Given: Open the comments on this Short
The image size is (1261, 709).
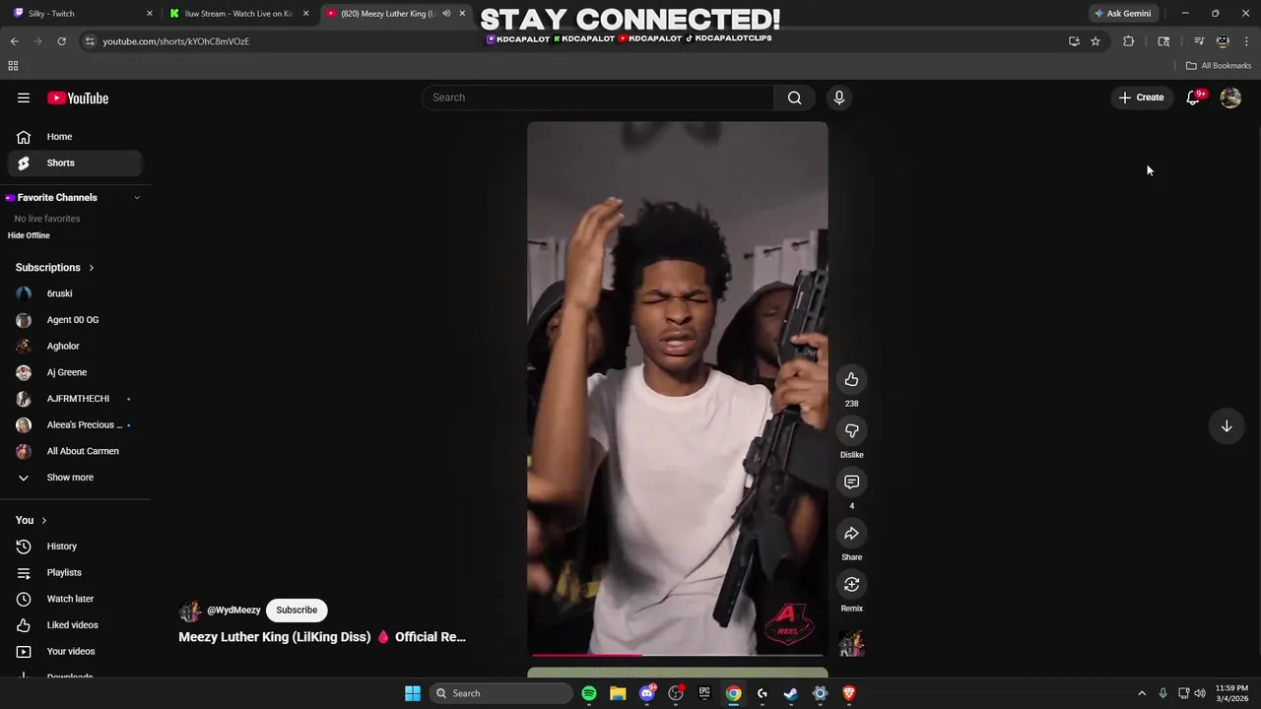Looking at the screenshot, I should pos(852,483).
